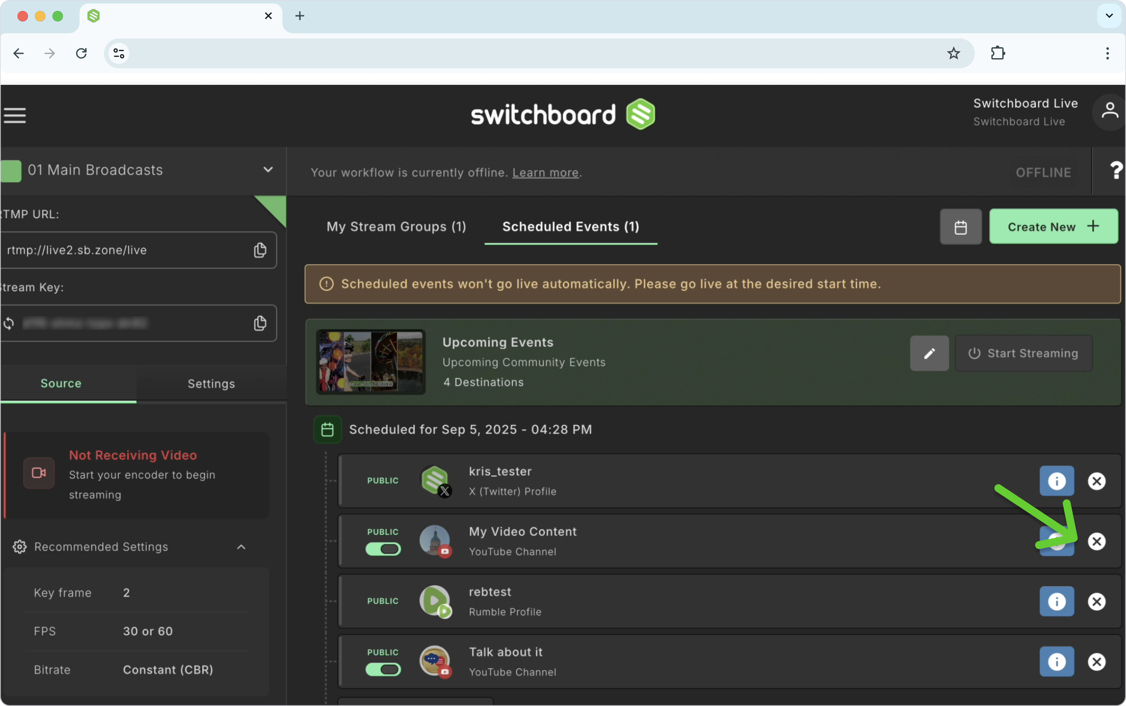Close the current browser tab

(x=268, y=16)
